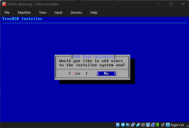Open the View menu
Image resolution: width=189 pixels, height=128 pixels.
click(43, 12)
